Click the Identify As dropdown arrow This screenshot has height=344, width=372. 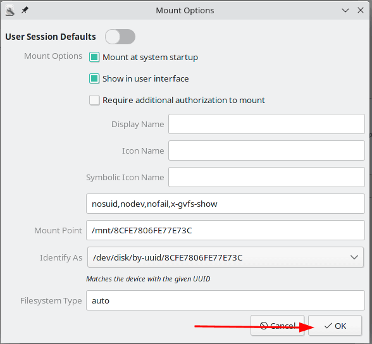point(354,257)
